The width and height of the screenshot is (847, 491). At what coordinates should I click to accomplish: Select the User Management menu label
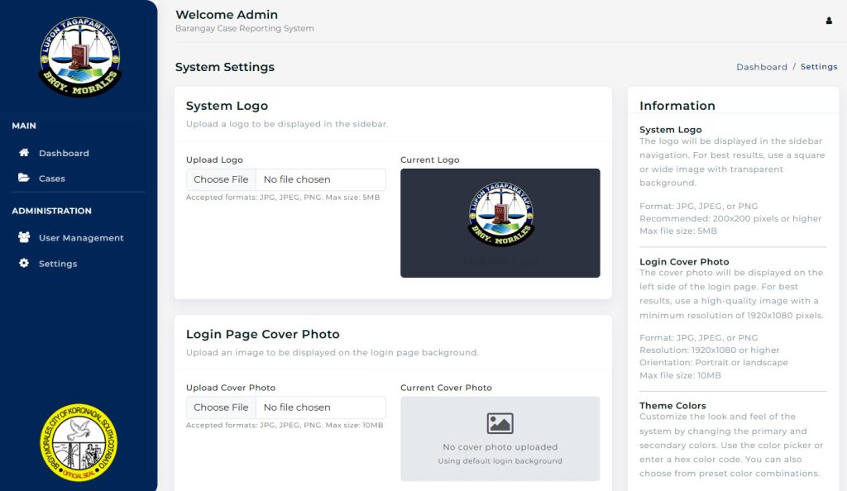tap(81, 238)
